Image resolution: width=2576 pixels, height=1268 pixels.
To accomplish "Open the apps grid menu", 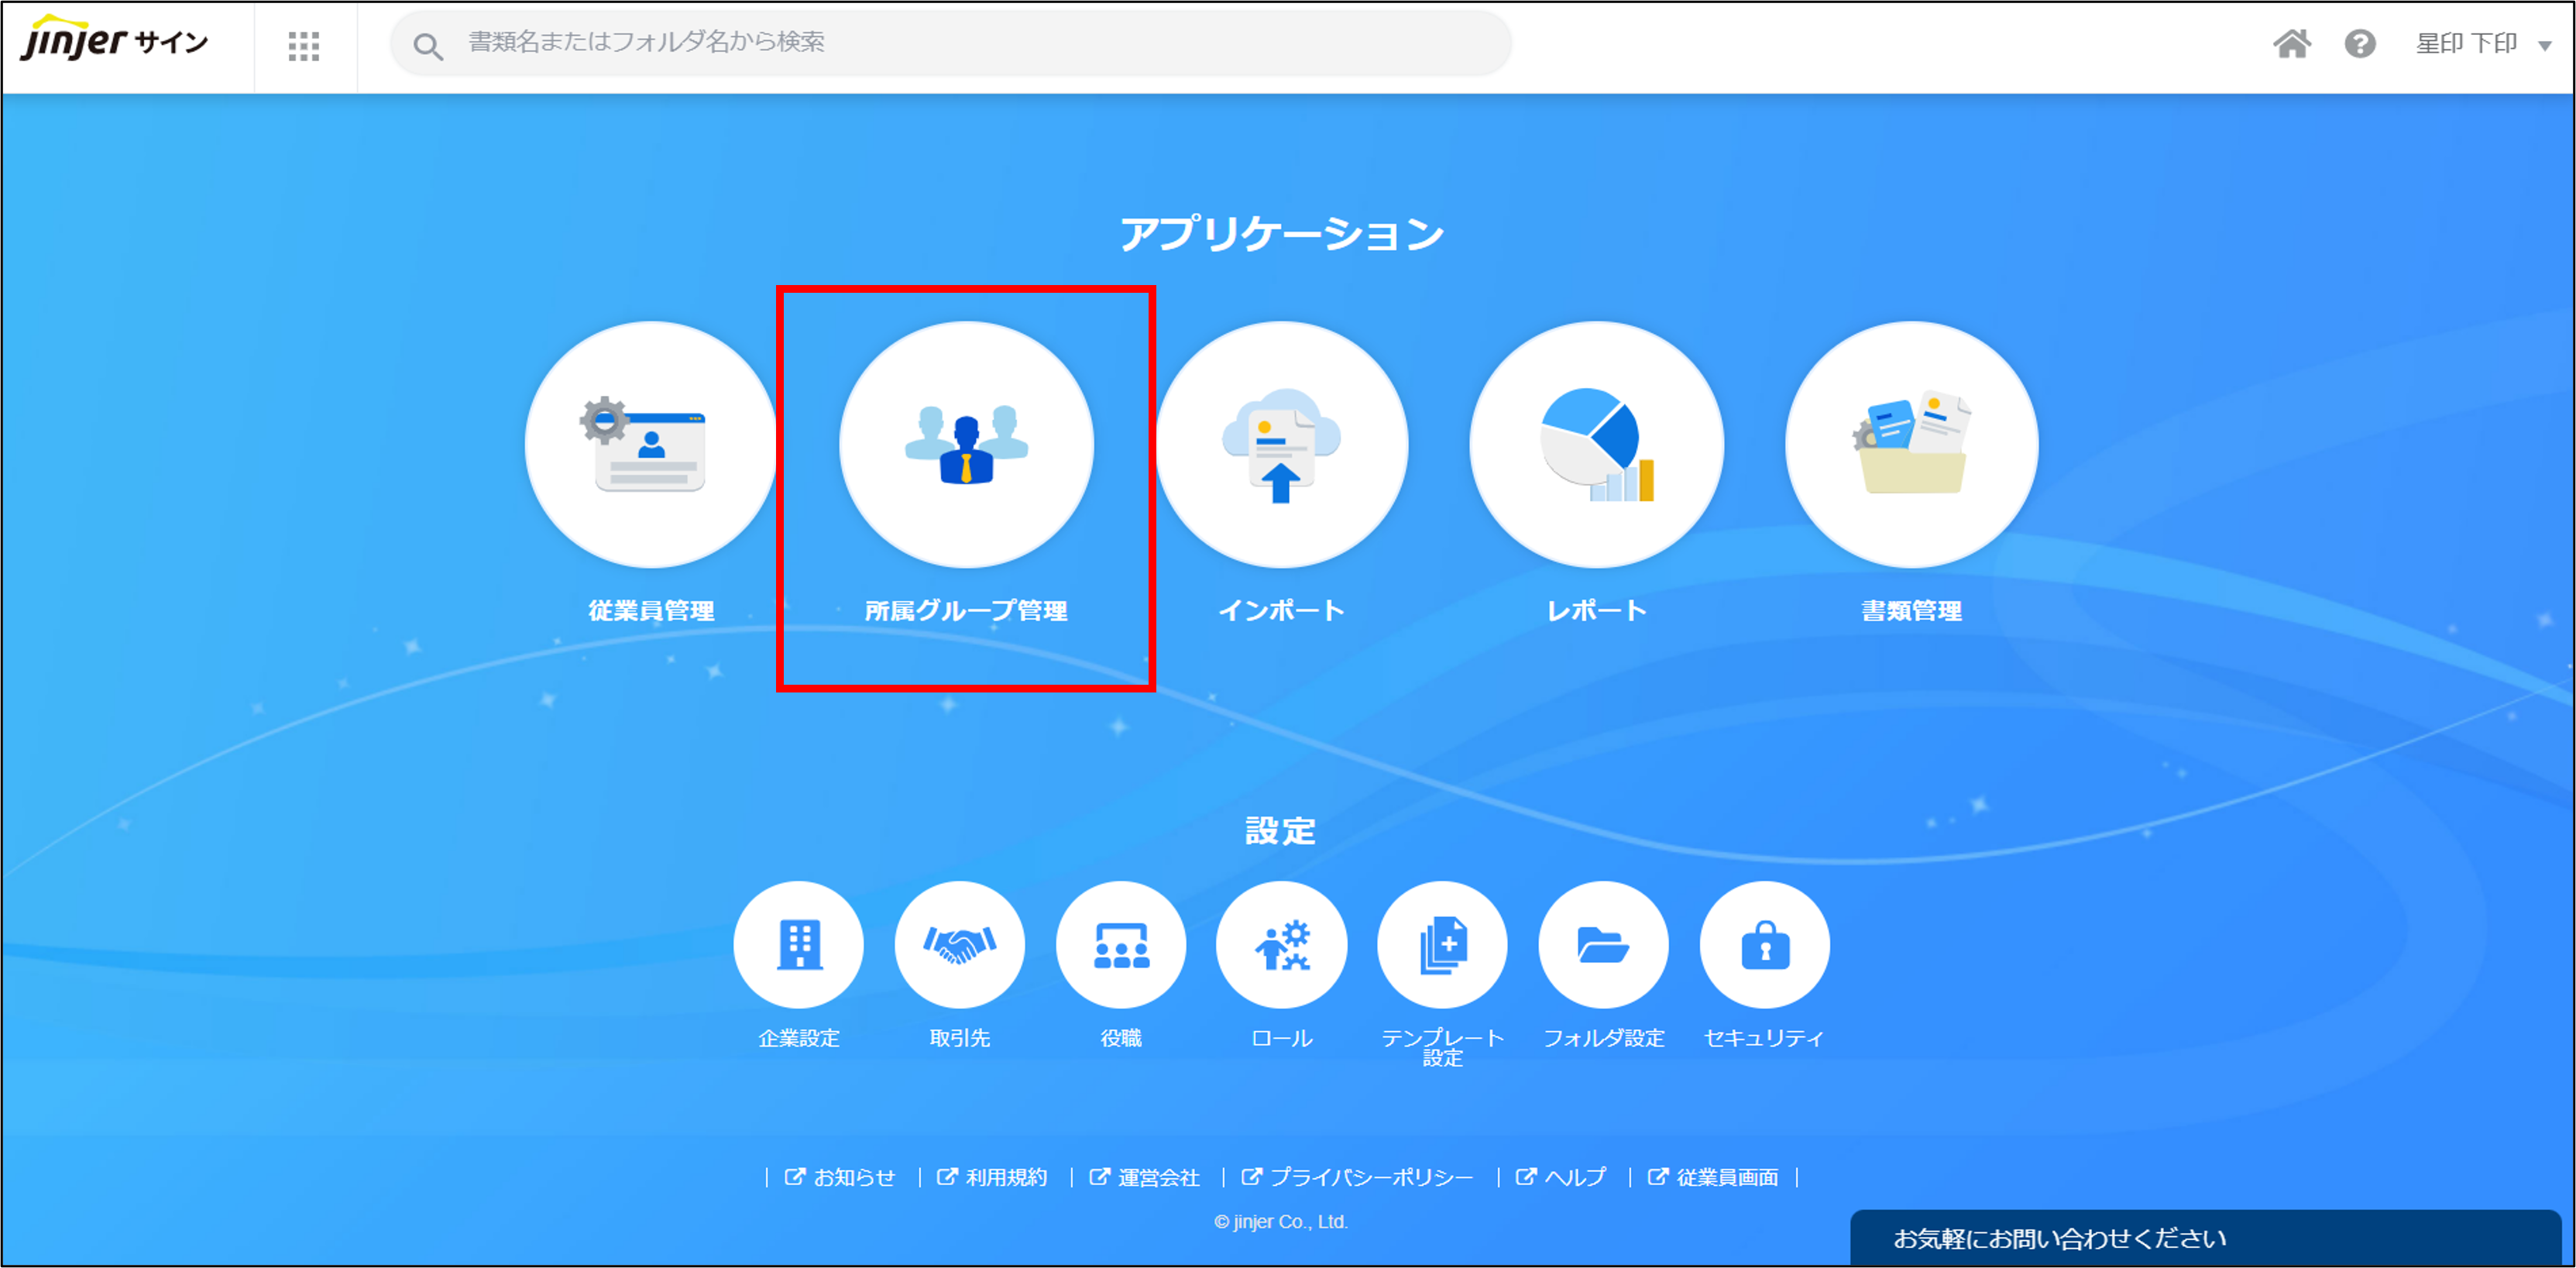I will [x=304, y=46].
